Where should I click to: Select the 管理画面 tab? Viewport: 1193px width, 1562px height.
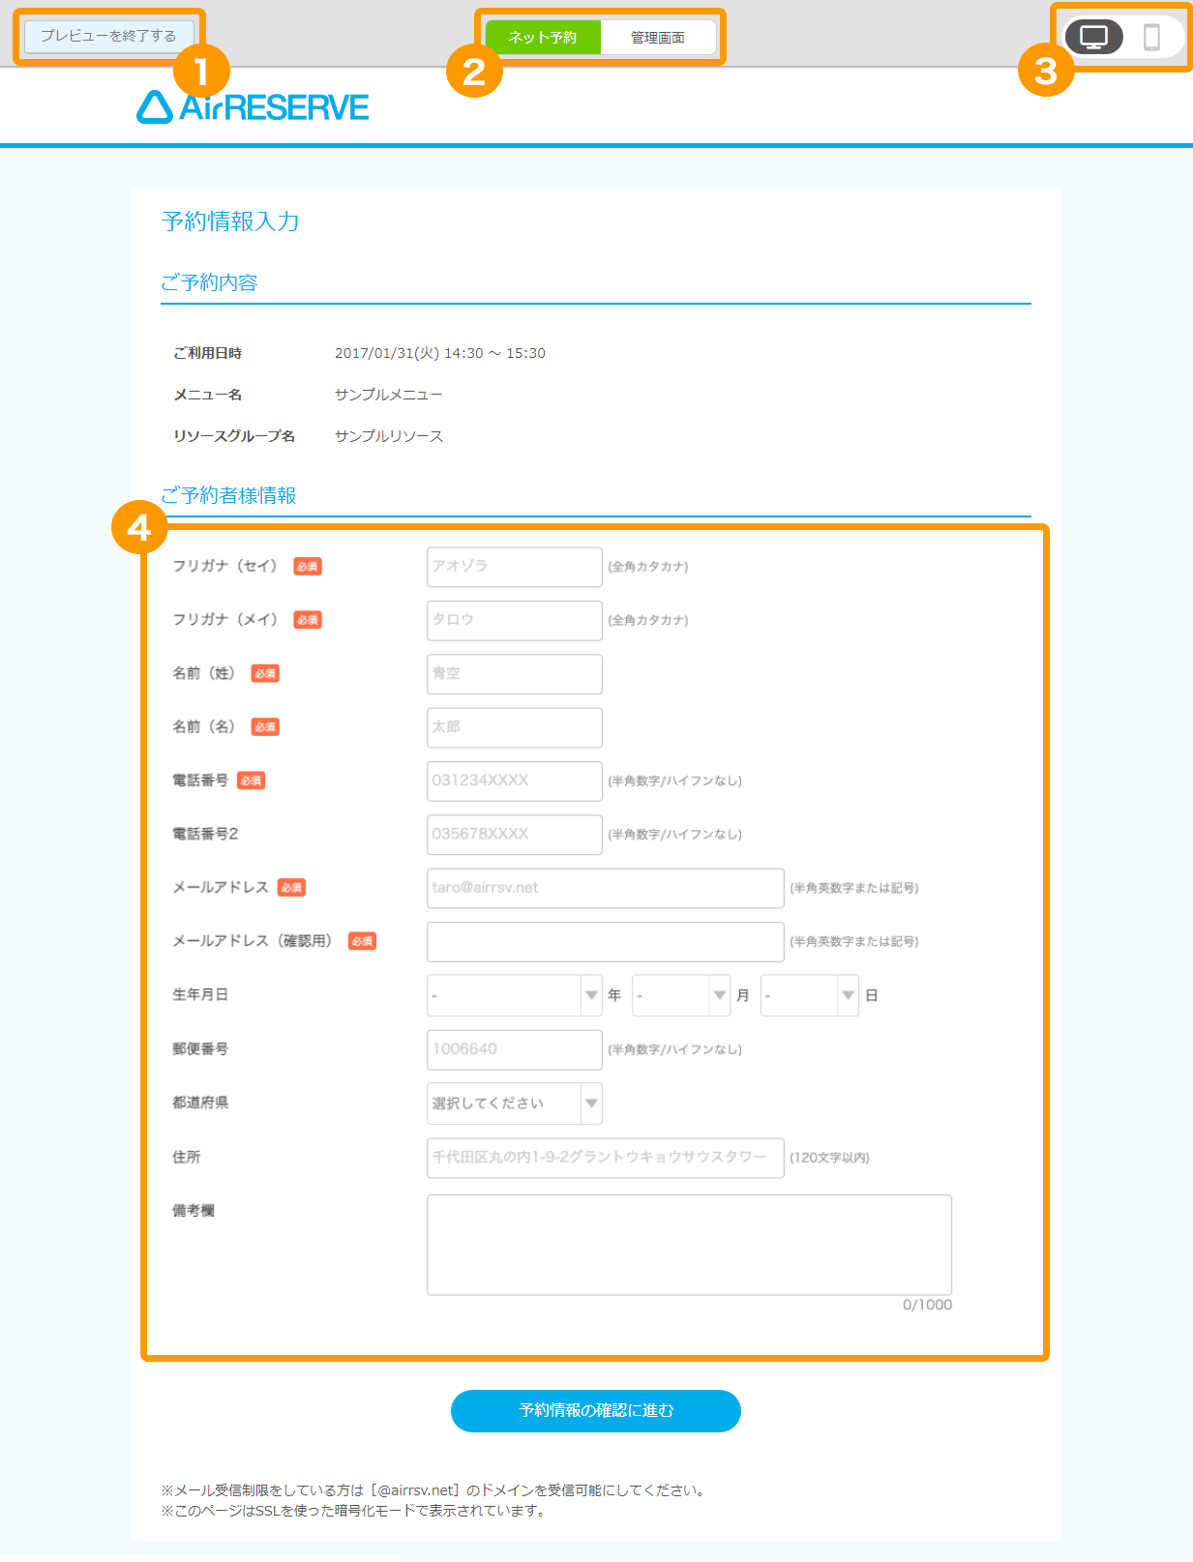pos(658,37)
